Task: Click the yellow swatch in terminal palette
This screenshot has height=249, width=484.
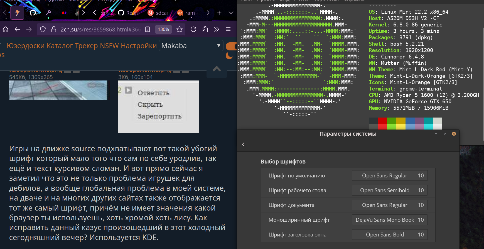Action: pos(401,121)
